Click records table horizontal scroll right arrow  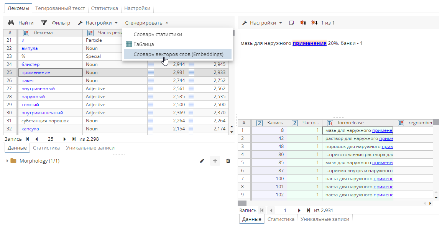click(x=430, y=203)
